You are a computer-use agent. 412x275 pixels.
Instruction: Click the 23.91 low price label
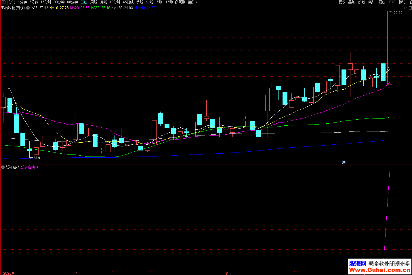[37, 158]
